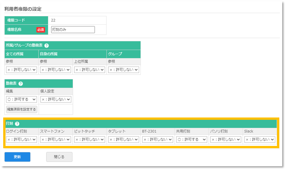Viewport: 286px width, 170px height.
Task: Open 勤務表 編集 permission dropdown
Action: [21, 99]
